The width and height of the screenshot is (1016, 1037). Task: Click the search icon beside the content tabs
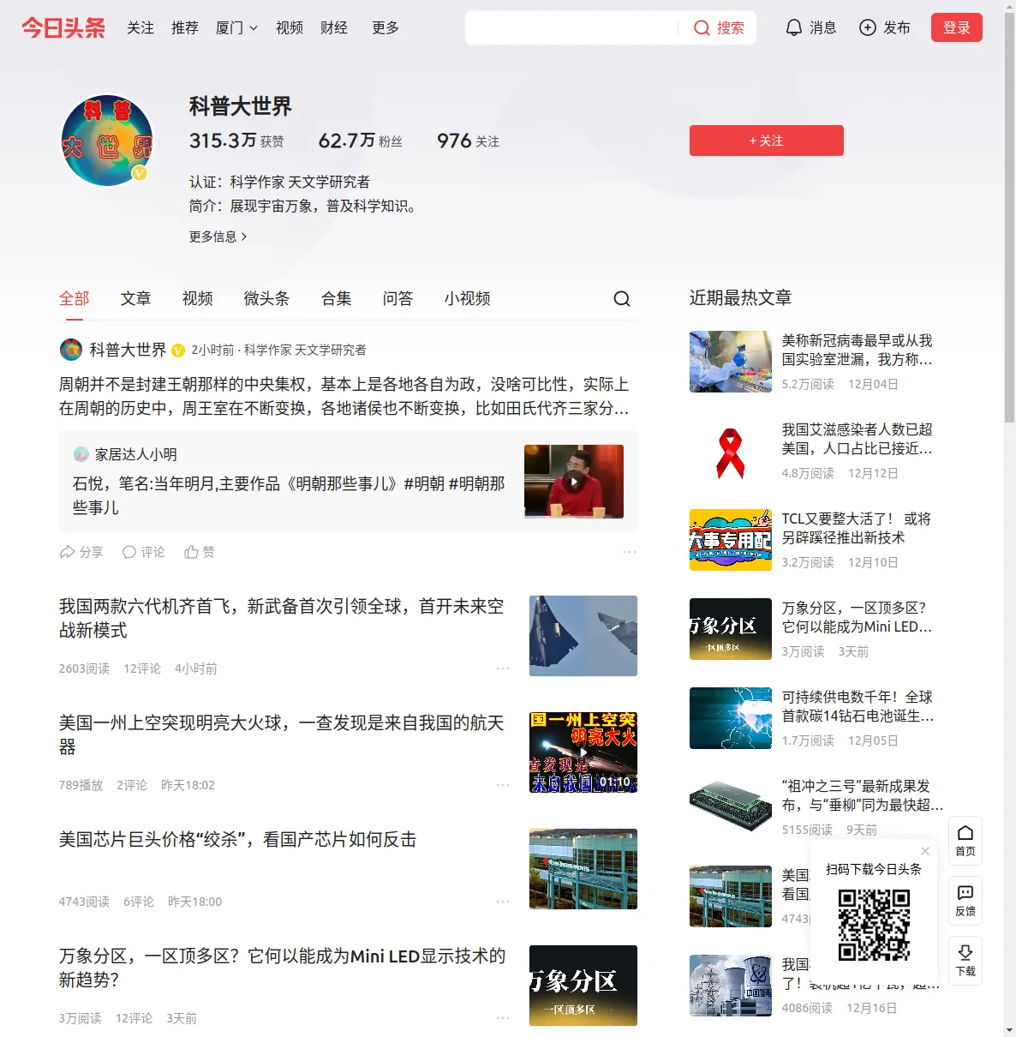coord(622,298)
